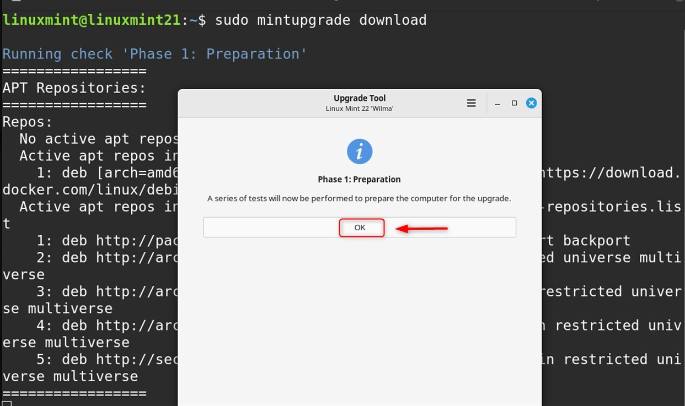Click 'APT Repositories:' line in terminal
Image resolution: width=685 pixels, height=406 pixels.
click(x=74, y=88)
